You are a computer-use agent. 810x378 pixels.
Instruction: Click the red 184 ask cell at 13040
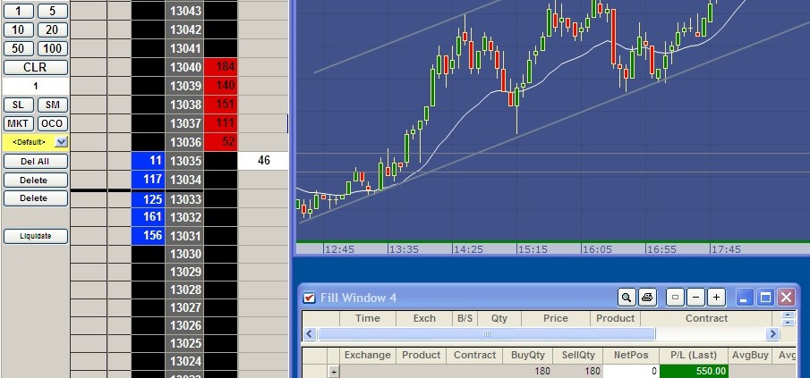pos(220,67)
